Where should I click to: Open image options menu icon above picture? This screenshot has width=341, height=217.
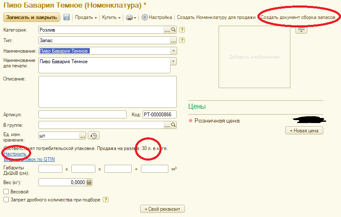tap(301, 30)
